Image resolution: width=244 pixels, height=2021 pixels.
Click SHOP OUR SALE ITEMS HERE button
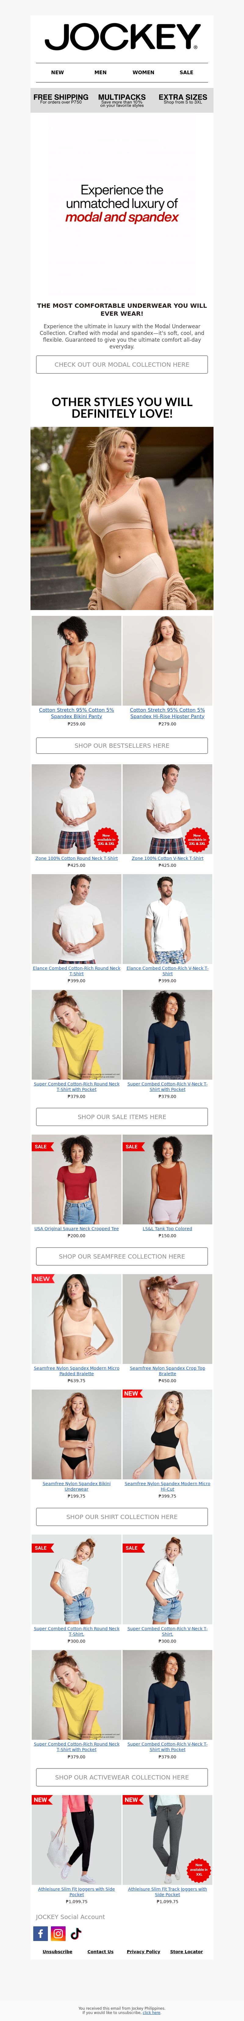pyautogui.click(x=122, y=1116)
